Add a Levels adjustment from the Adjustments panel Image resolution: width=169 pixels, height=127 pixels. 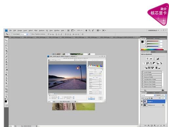(151, 59)
